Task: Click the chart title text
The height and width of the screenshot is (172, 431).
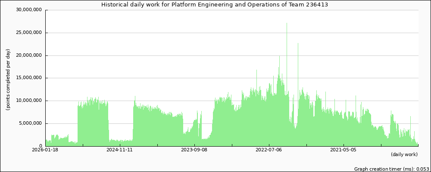Action: coord(217,4)
